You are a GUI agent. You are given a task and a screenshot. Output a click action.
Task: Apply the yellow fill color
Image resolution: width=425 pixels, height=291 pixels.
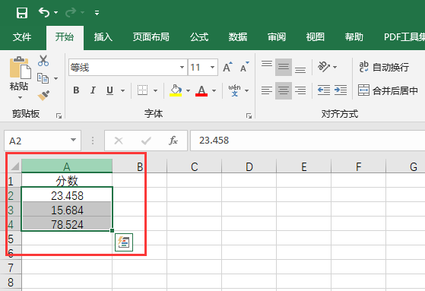pos(176,90)
